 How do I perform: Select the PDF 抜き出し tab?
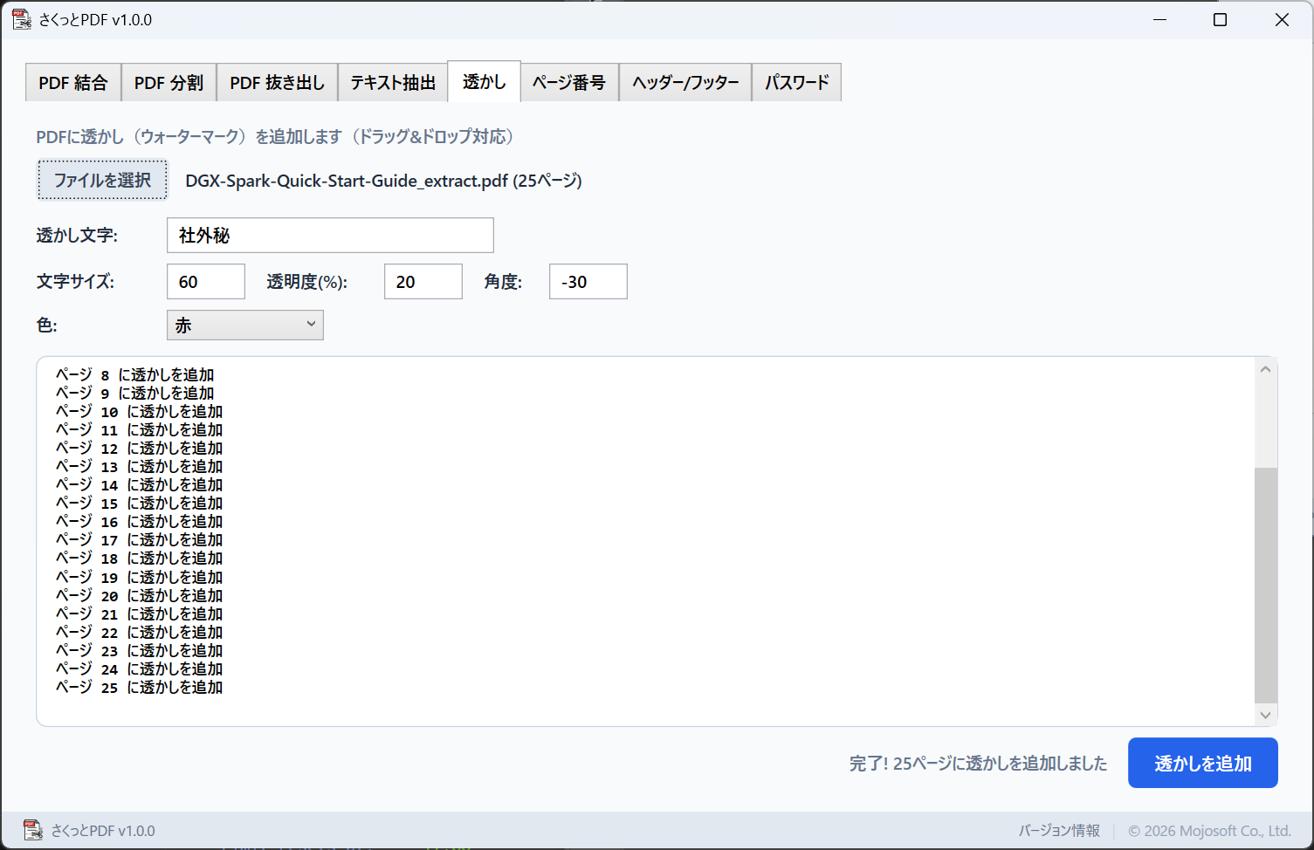(x=277, y=83)
